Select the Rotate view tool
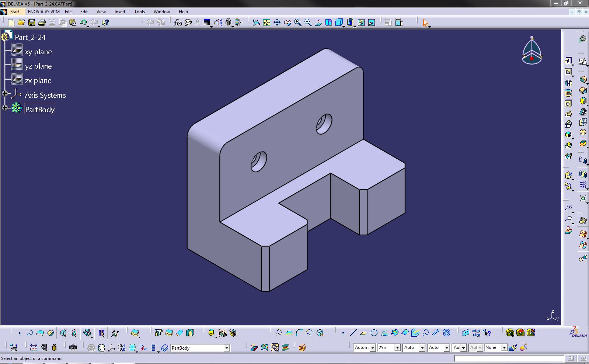Screen dimensions: 589x364 [287, 23]
